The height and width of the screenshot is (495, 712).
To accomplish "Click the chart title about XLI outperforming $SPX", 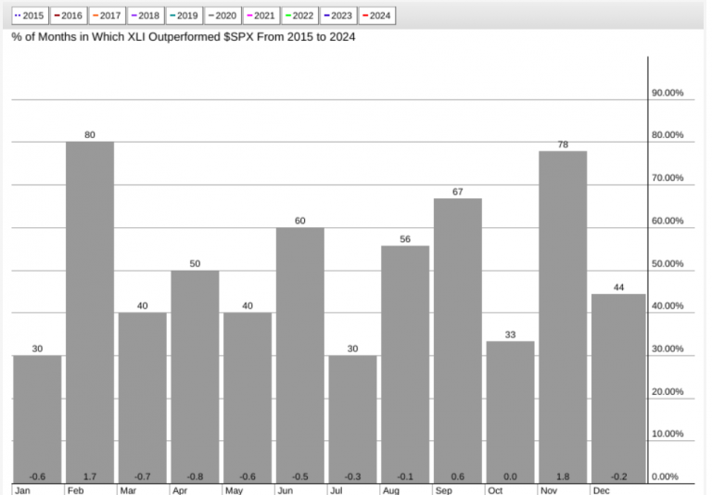I will 184,37.
